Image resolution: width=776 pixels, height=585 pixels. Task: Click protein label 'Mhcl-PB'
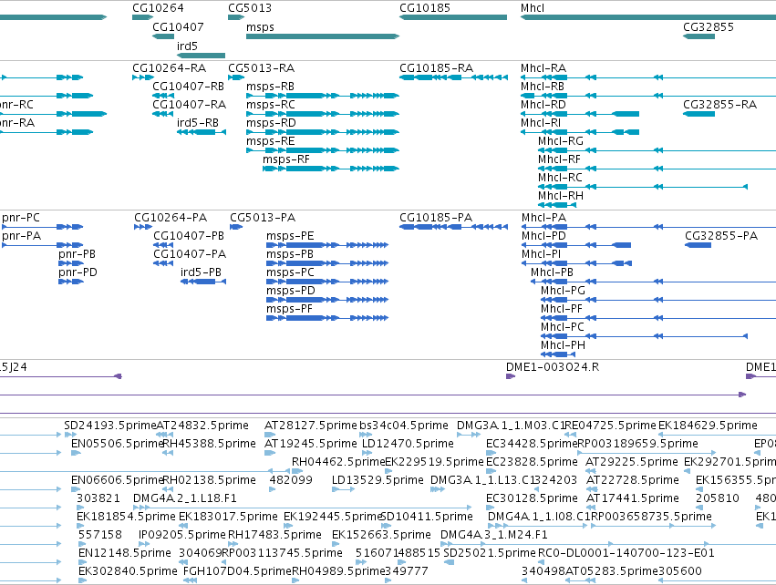[552, 272]
